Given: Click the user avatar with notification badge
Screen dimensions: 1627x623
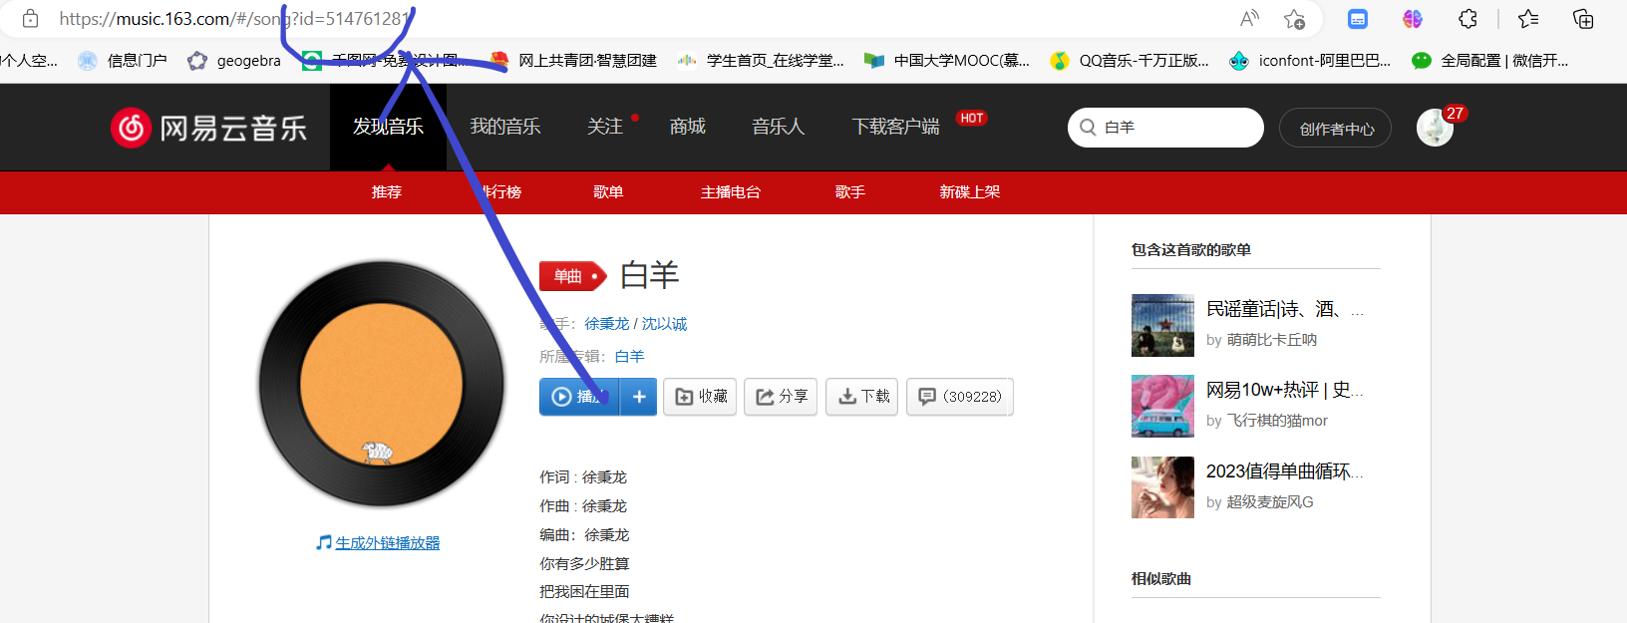Looking at the screenshot, I should (1435, 128).
